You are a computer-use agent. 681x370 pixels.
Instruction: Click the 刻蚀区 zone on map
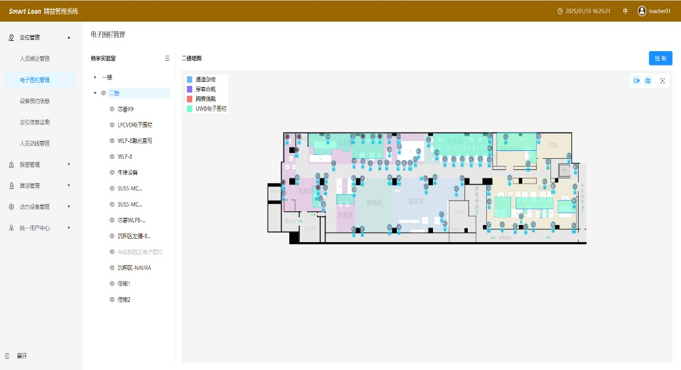(374, 202)
